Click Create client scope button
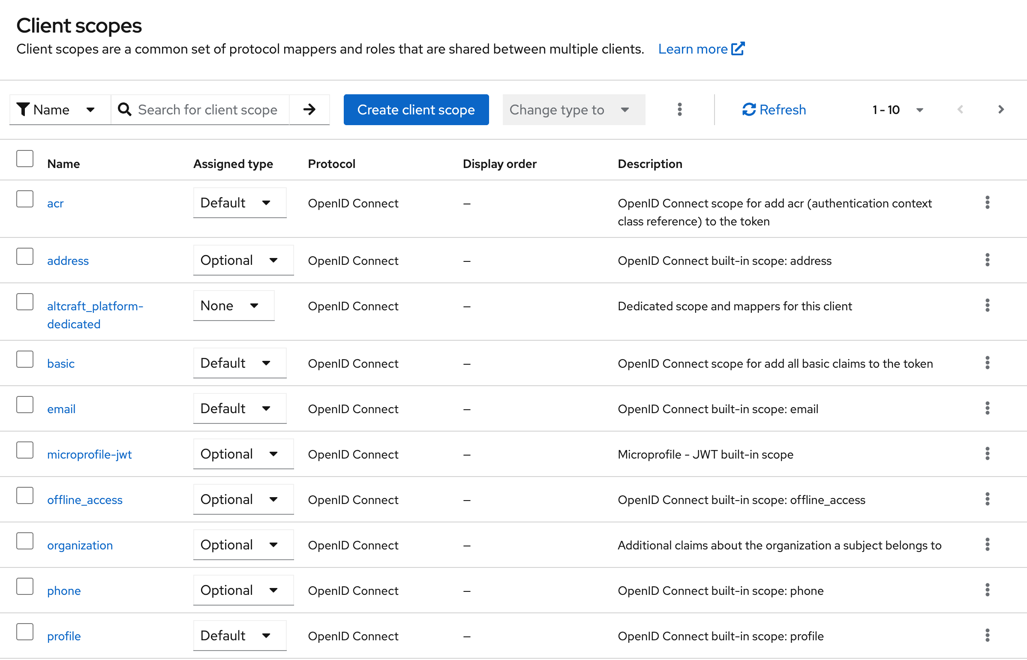Screen dimensions: 1027x660 tap(416, 110)
